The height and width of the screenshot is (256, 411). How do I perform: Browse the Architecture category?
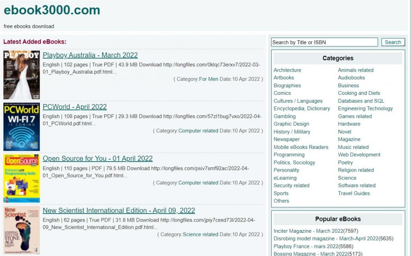pyautogui.click(x=287, y=70)
